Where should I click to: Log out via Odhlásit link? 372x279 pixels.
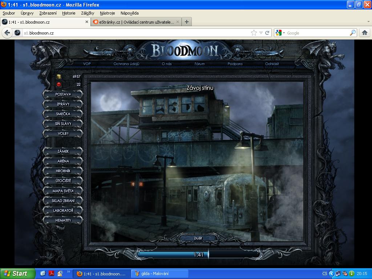tap(272, 64)
